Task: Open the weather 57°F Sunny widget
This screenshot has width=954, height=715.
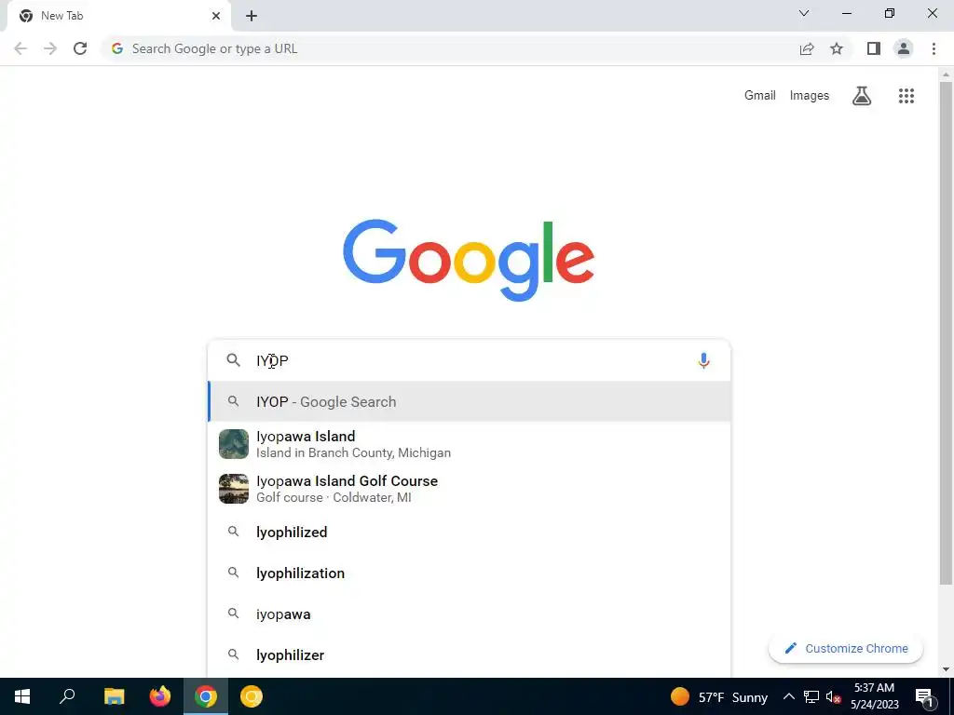Action: click(718, 696)
